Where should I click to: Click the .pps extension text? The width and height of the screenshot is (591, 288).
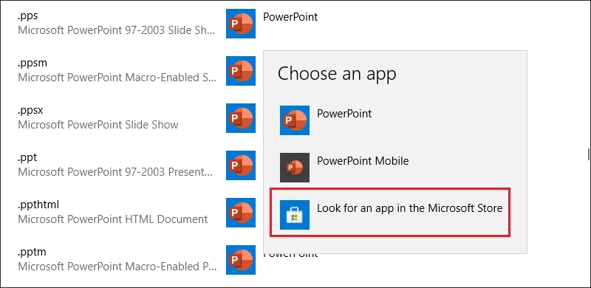tap(28, 16)
